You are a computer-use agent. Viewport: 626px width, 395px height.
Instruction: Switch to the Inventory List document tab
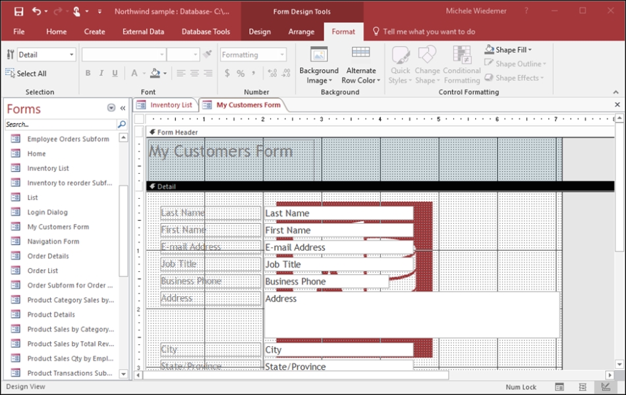(x=165, y=105)
